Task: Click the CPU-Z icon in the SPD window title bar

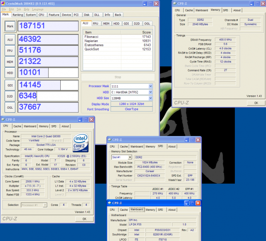Action: (x=110, y=140)
